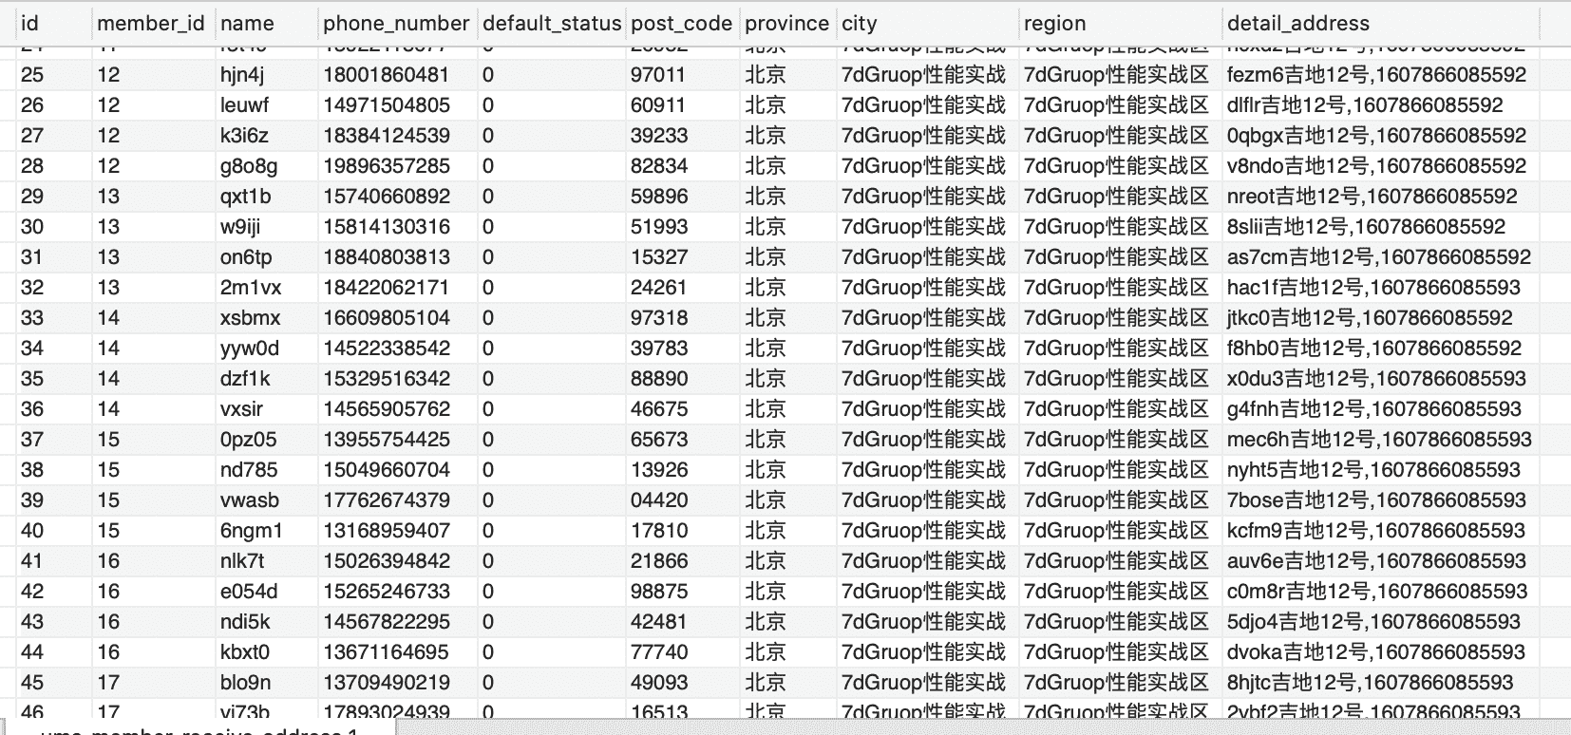Select the default_status column header
The height and width of the screenshot is (735, 1571).
(552, 24)
